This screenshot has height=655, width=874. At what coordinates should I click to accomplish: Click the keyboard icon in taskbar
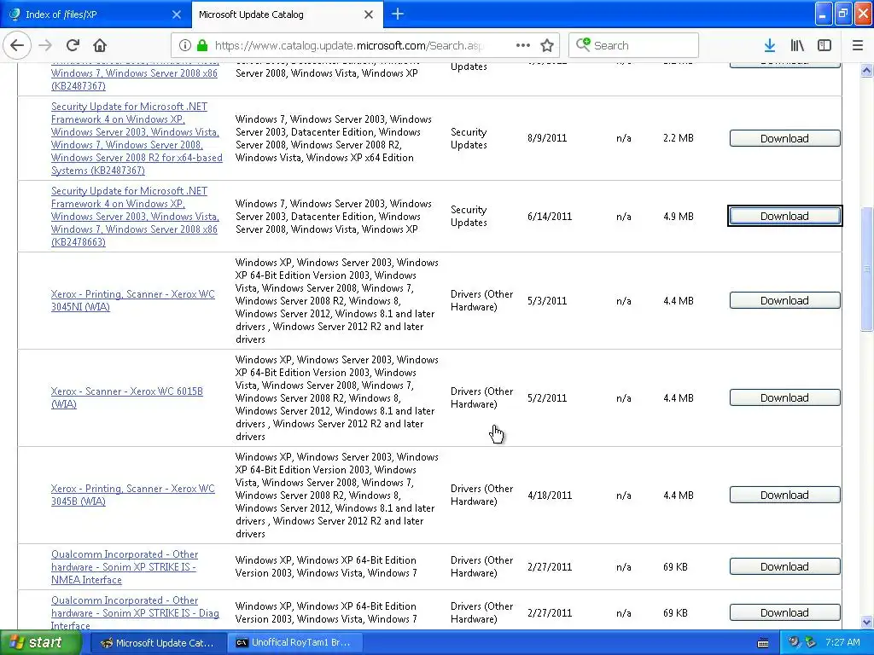(763, 643)
